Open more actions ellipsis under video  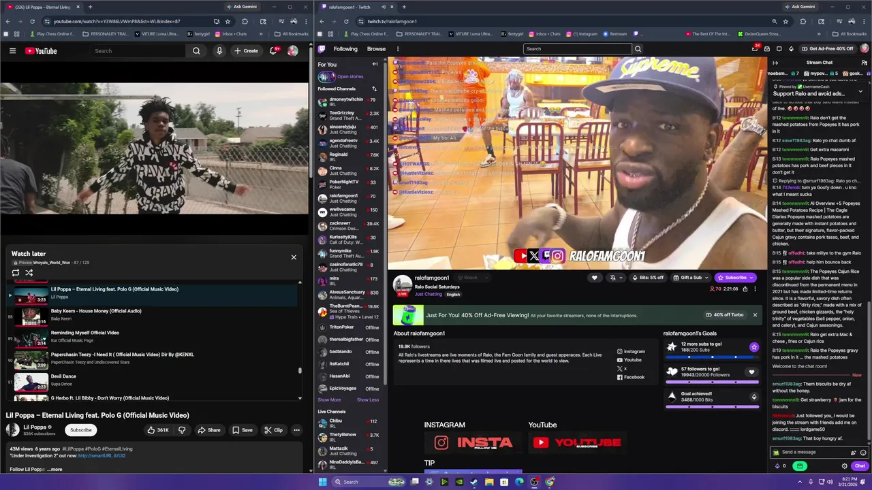[x=296, y=430]
